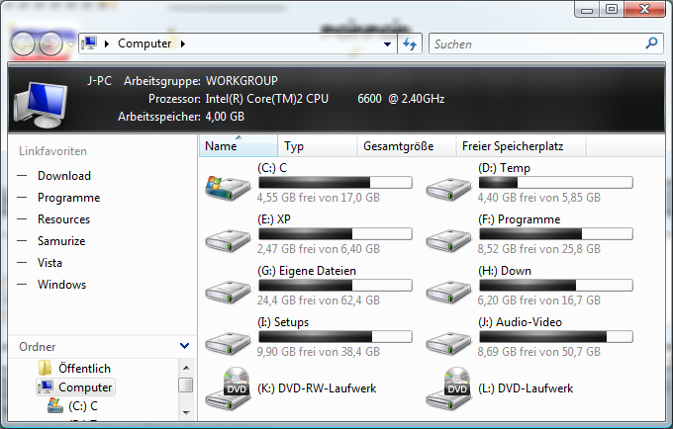Click the (H:) Down drive icon
Image resolution: width=673 pixels, height=429 pixels.
pos(448,292)
